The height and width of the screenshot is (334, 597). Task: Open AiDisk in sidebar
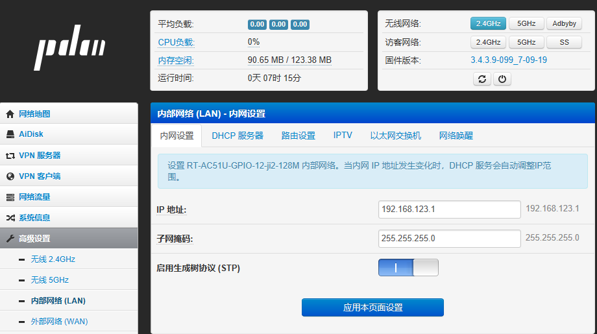69,134
